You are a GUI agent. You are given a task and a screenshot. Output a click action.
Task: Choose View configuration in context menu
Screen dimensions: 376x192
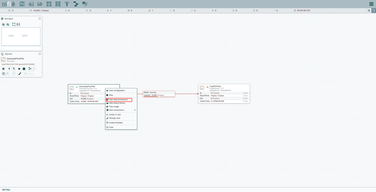point(121,90)
